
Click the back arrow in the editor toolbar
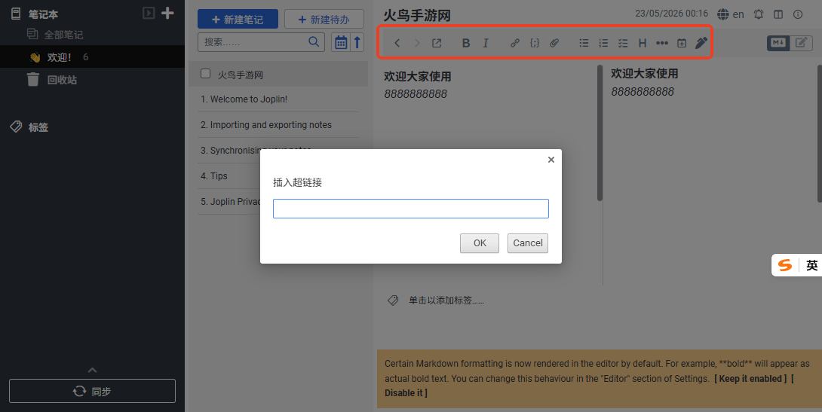[x=397, y=43]
